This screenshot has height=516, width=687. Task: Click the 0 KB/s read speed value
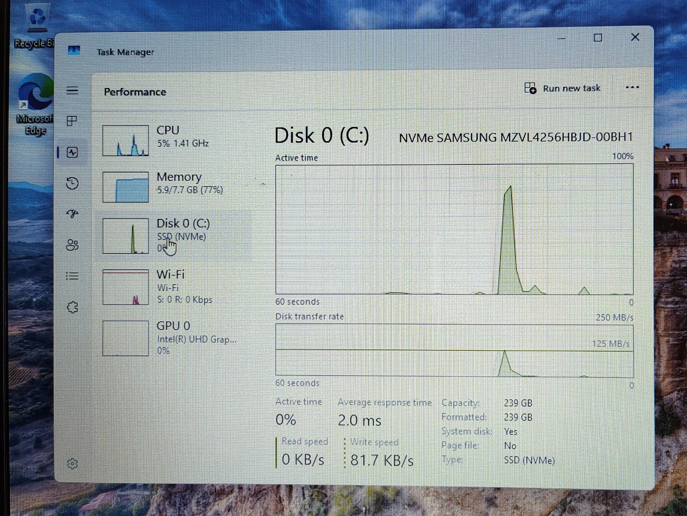[x=303, y=459]
